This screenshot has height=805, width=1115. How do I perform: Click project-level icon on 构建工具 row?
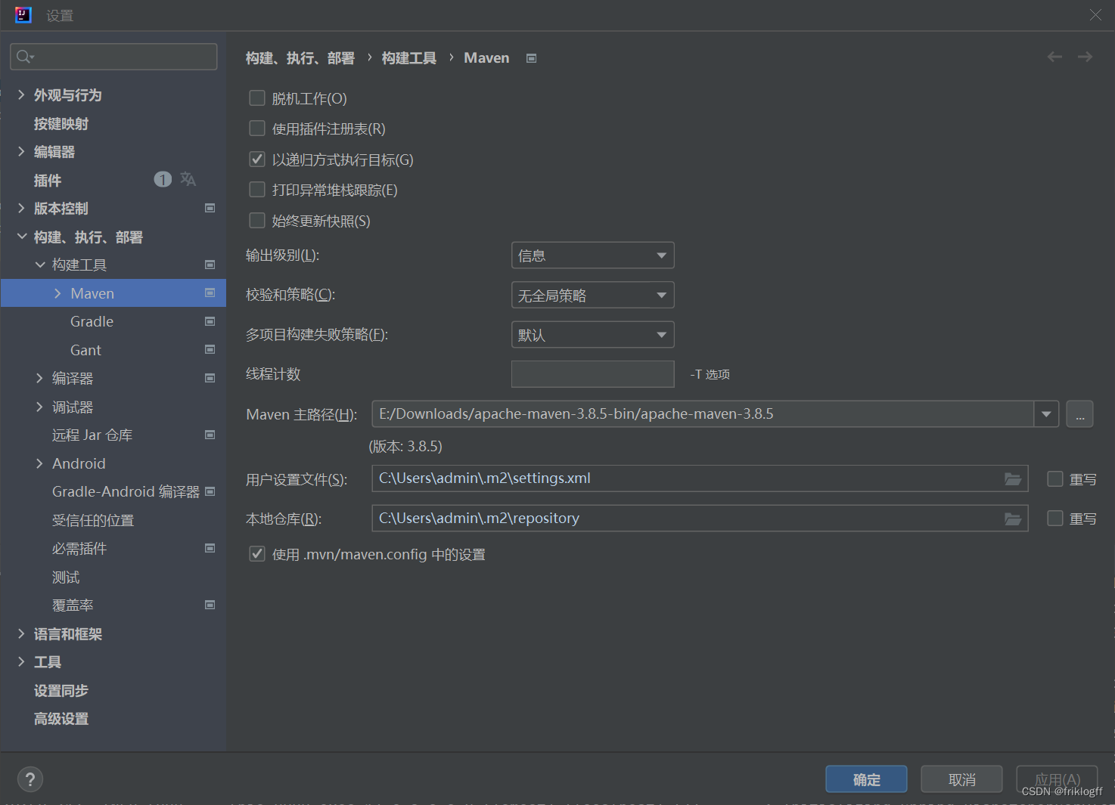(x=210, y=265)
